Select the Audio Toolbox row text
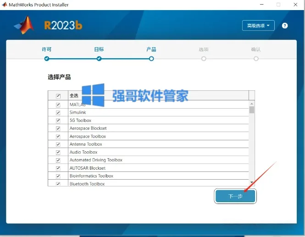This screenshot has width=305, height=237. 83,152
